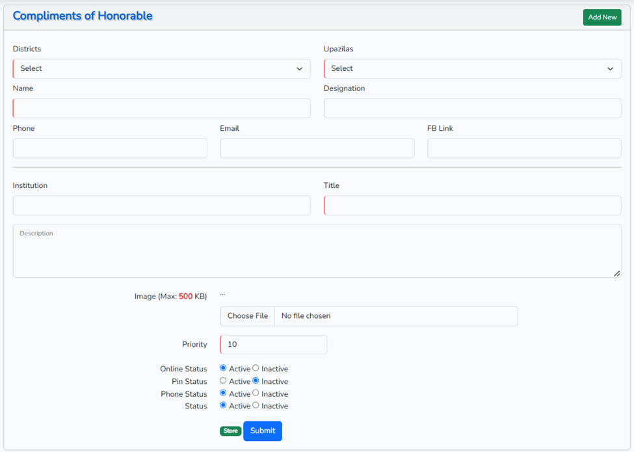Focus the FB Link field

[x=523, y=148]
